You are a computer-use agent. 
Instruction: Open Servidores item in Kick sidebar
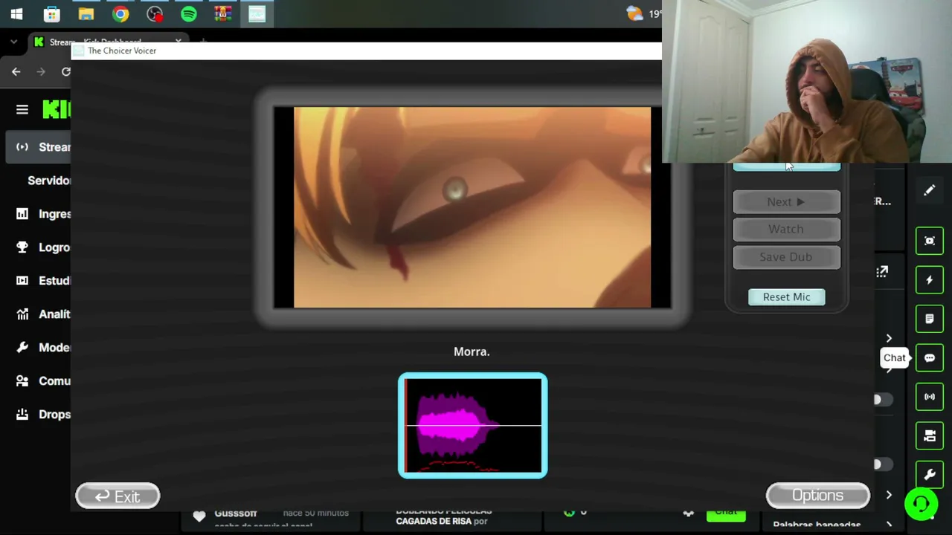point(49,181)
